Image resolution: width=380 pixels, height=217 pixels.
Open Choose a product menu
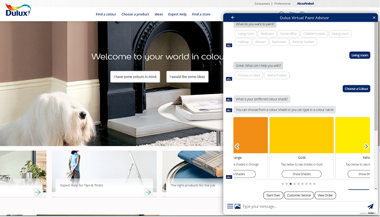coord(135,14)
